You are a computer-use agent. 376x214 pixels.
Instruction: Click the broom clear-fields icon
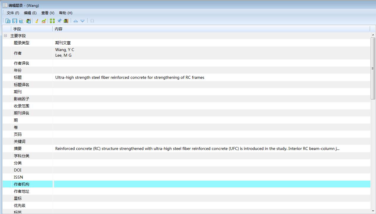[37, 21]
